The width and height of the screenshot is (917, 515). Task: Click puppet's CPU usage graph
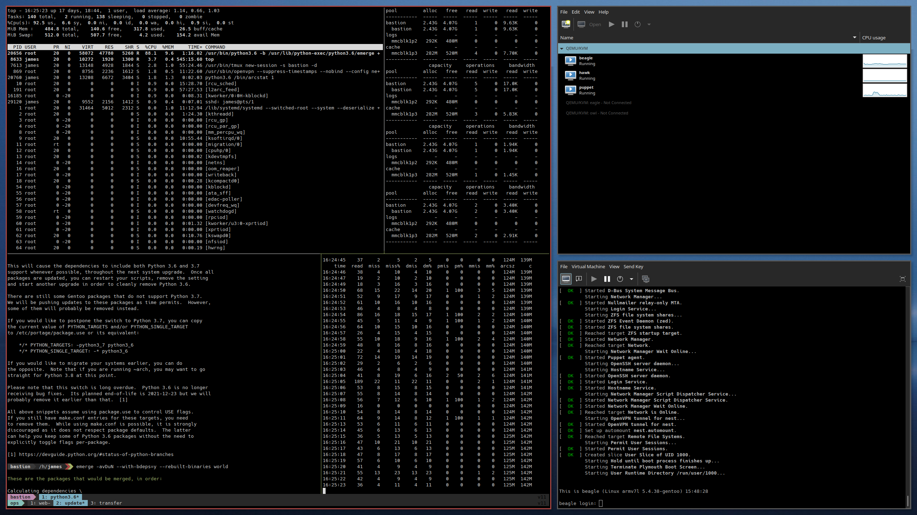[x=884, y=90]
